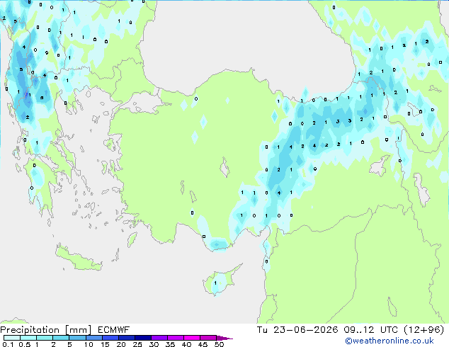449x347 pixels.
Task: Click the 'Precipitation [mm]' legend title
Action: point(46,330)
